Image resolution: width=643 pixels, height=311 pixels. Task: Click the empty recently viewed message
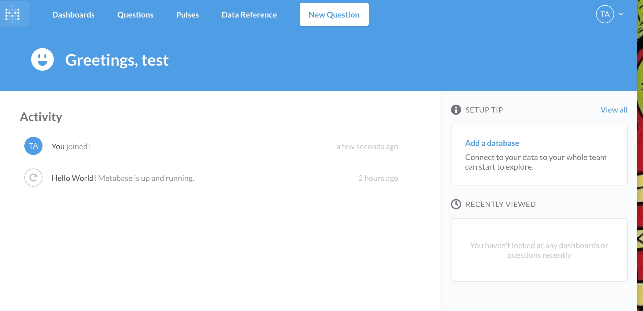pos(539,250)
